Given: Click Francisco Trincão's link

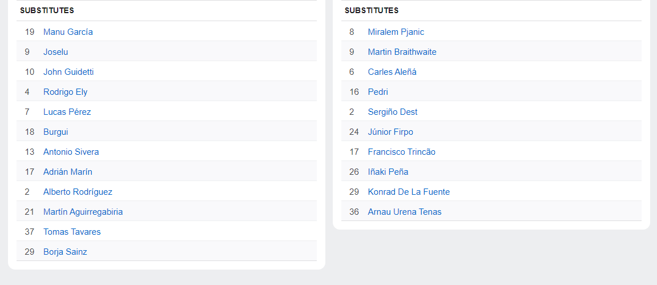Looking at the screenshot, I should [x=401, y=152].
